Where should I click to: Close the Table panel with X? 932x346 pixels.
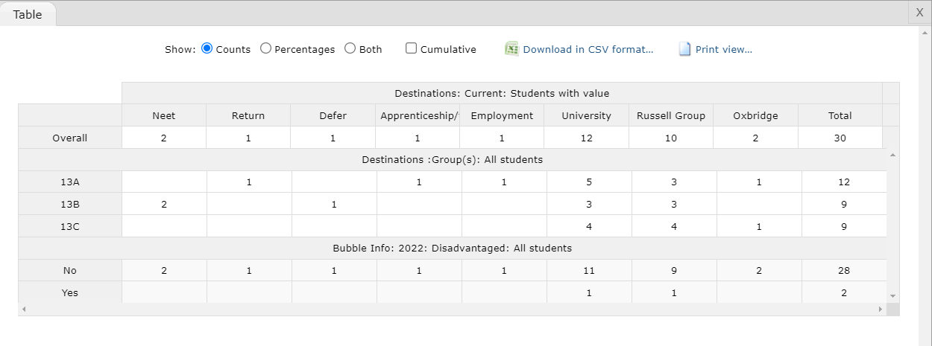[919, 12]
